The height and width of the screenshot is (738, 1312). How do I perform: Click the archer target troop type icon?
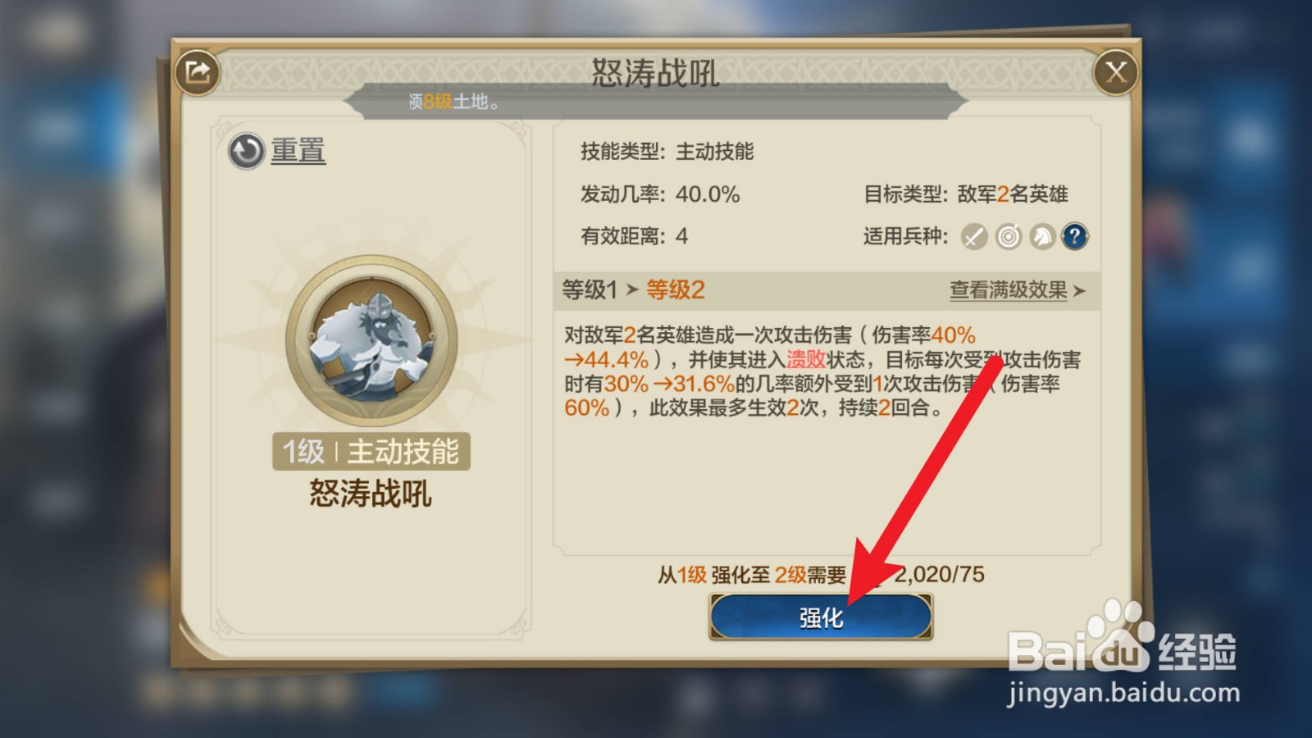[1009, 237]
